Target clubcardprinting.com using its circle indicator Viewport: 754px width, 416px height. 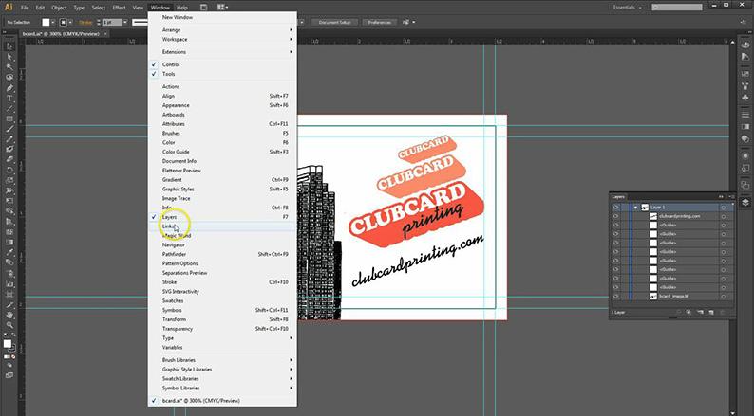point(723,216)
